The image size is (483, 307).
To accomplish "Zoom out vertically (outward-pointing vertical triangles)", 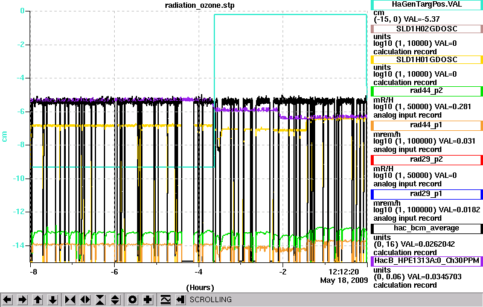I will click(x=115, y=300).
